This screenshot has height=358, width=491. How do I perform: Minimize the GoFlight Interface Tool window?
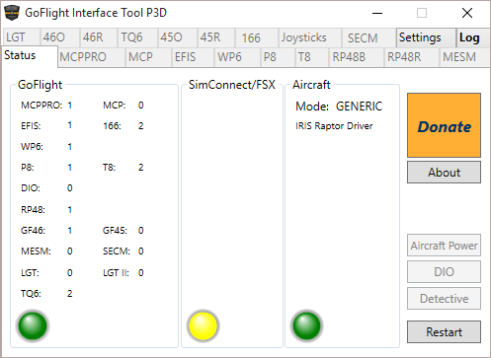pyautogui.click(x=377, y=14)
